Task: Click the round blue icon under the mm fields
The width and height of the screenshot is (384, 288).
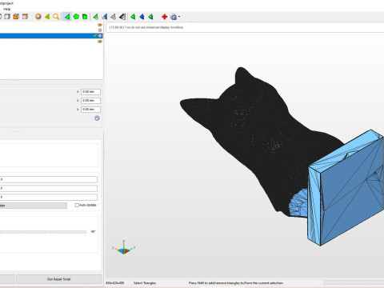Action: pyautogui.click(x=97, y=118)
